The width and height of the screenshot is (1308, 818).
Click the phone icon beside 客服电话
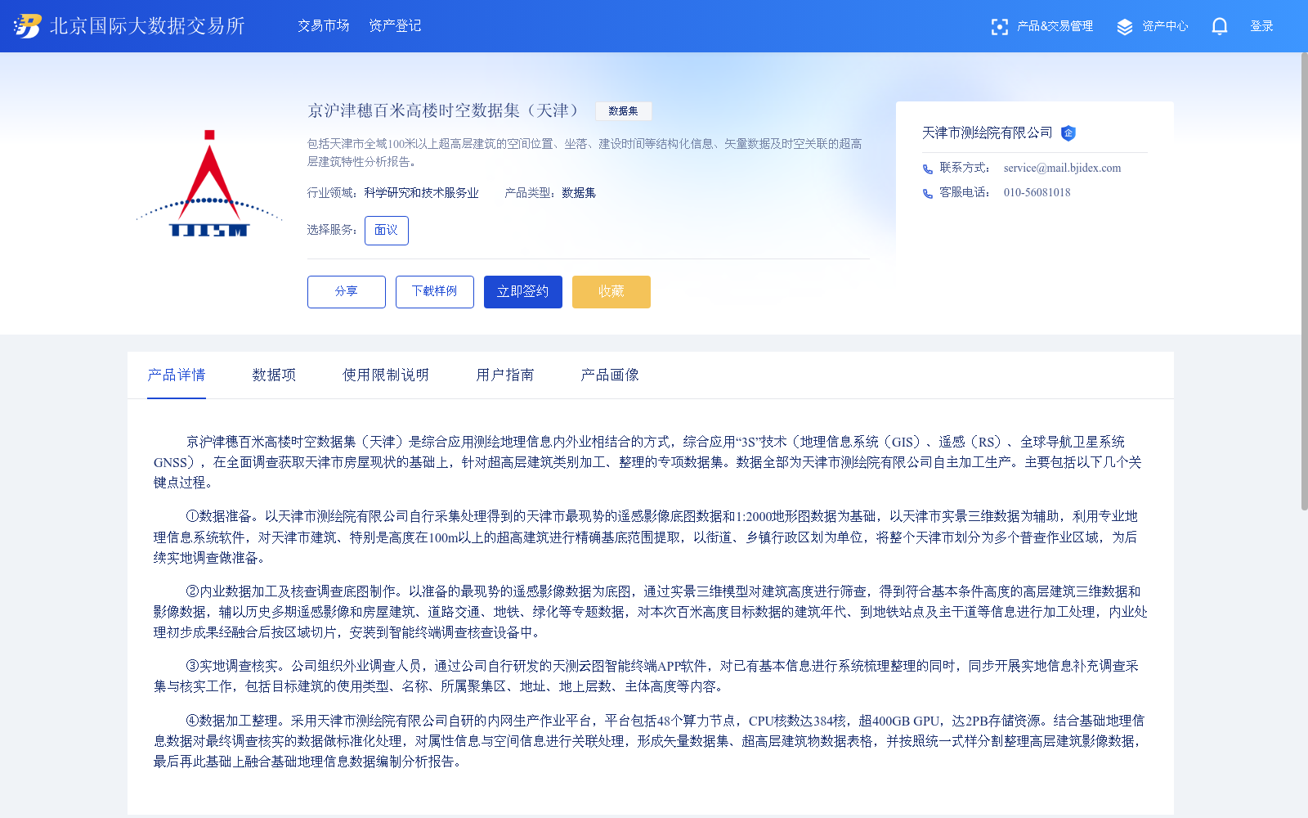(x=928, y=194)
